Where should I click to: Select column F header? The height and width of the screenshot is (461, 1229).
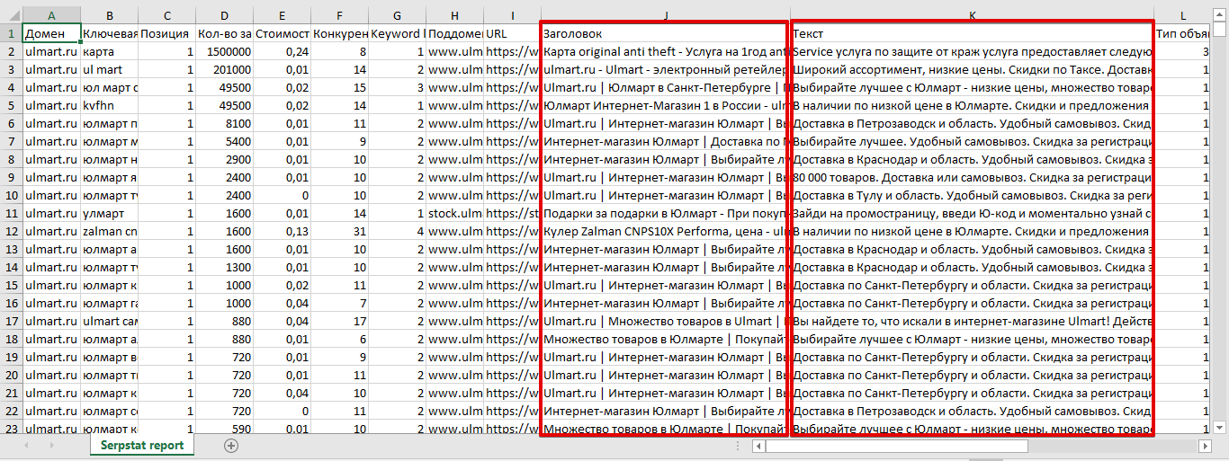click(339, 16)
